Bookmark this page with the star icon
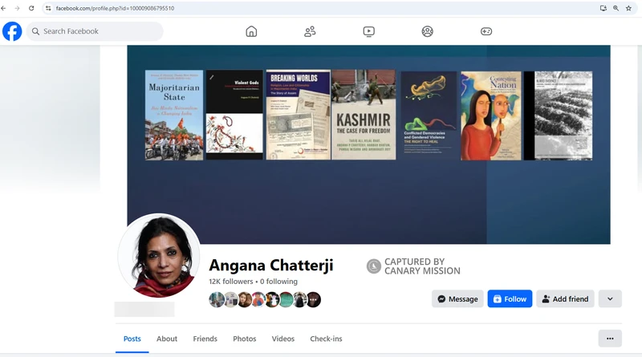The image size is (642, 357). click(x=628, y=8)
